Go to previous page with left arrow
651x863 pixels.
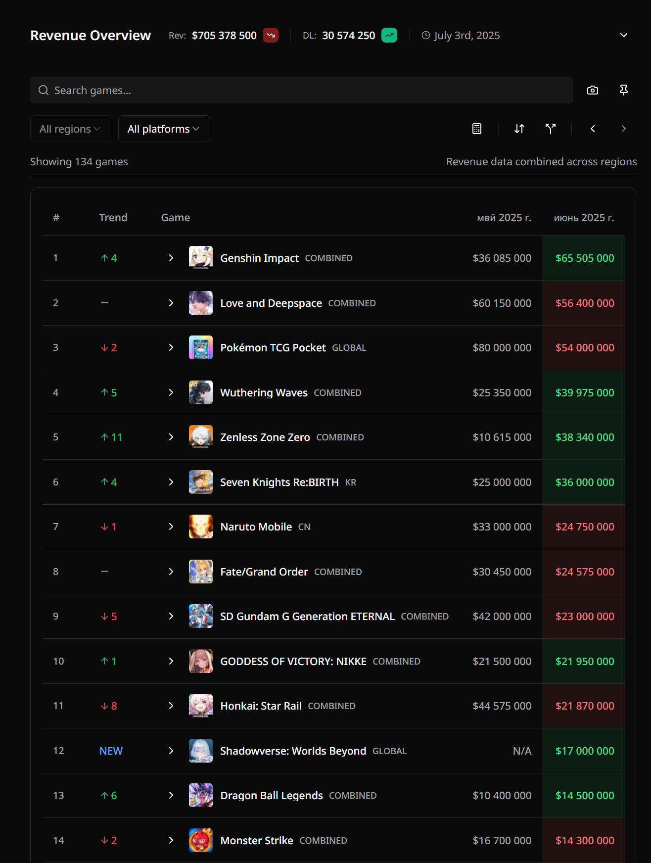point(593,129)
